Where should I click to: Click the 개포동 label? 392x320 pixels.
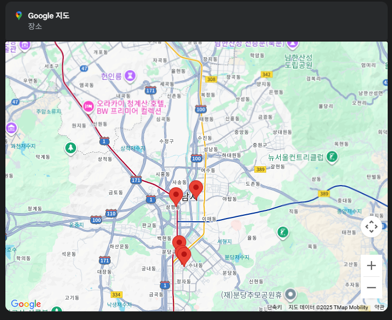tap(100, 52)
